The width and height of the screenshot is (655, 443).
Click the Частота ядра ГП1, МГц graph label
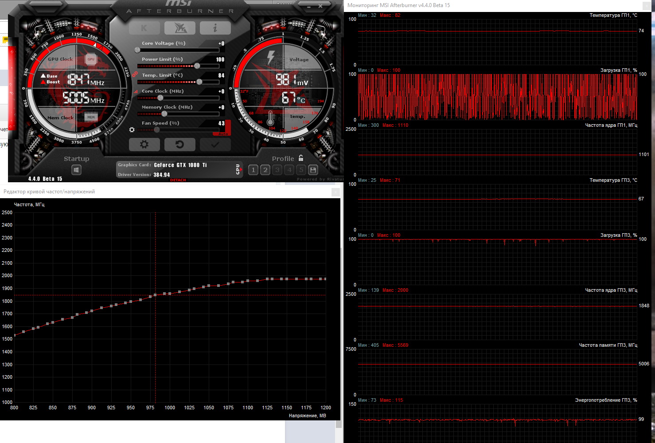pyautogui.click(x=611, y=125)
